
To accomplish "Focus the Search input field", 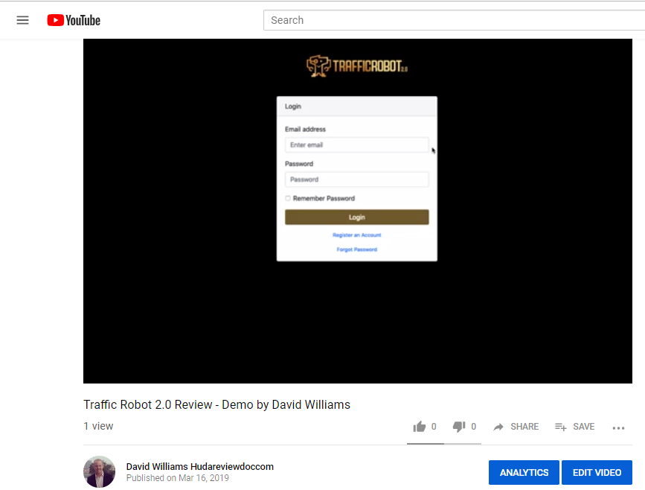I will (x=454, y=20).
